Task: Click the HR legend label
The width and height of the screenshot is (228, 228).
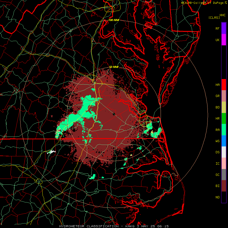Action: (217, 119)
